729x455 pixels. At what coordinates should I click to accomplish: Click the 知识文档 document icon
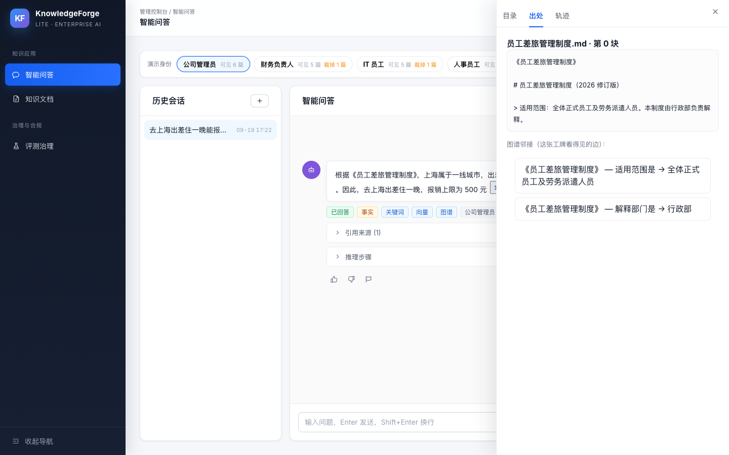click(16, 99)
